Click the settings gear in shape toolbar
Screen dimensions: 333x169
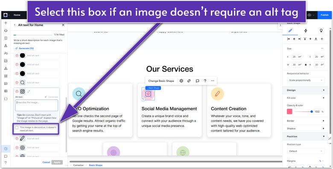(x=181, y=81)
